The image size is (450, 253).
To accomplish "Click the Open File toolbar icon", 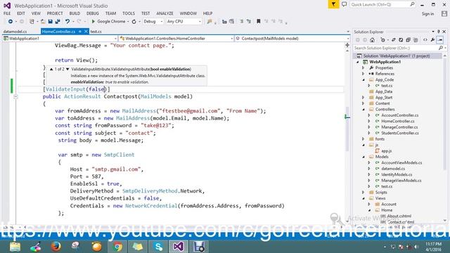I will click(x=43, y=22).
